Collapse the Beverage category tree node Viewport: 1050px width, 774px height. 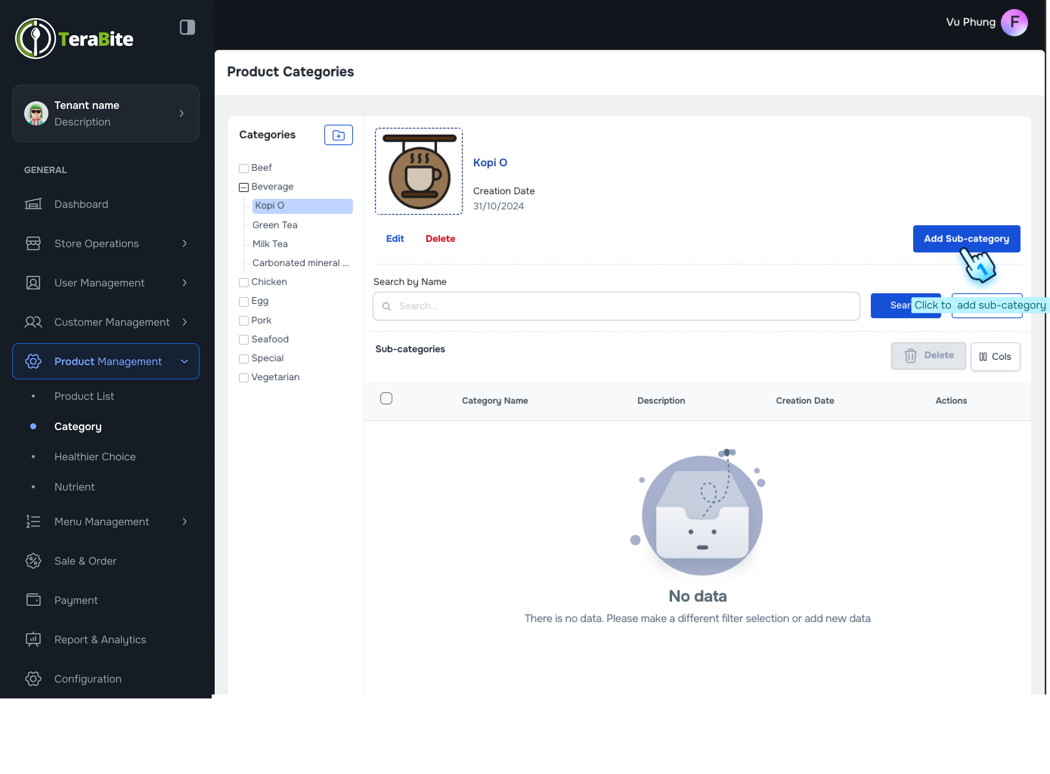(244, 187)
